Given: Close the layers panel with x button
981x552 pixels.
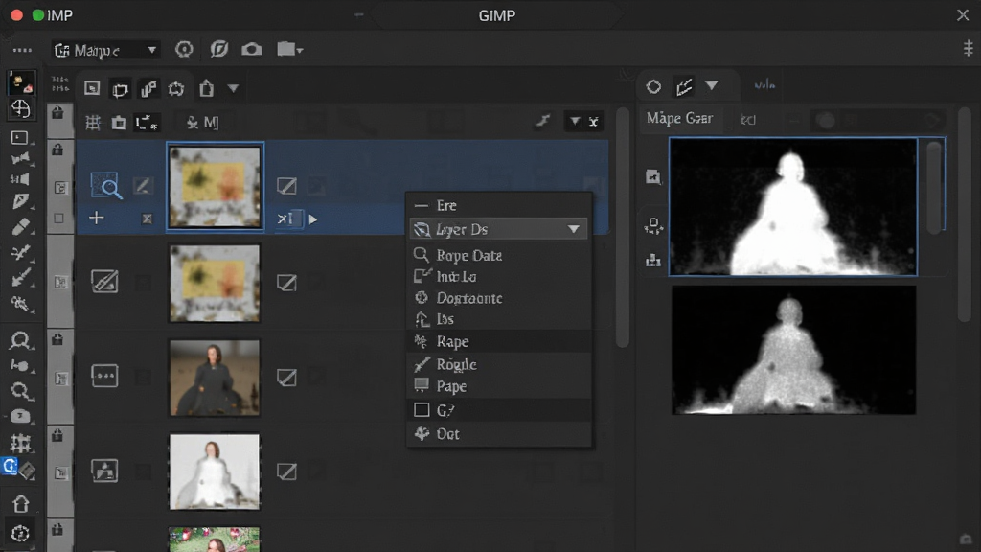Looking at the screenshot, I should pyautogui.click(x=594, y=122).
